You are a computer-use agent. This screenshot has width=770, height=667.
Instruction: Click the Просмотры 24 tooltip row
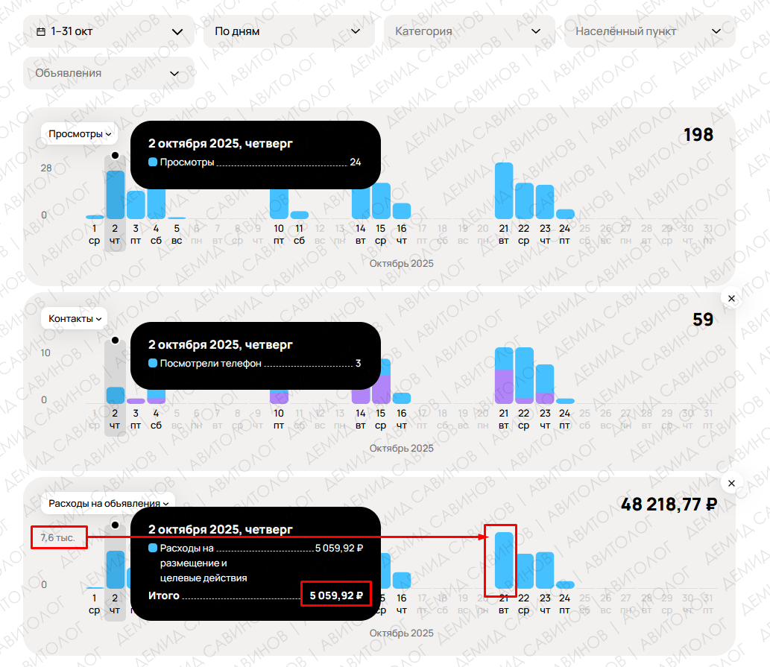(x=254, y=162)
